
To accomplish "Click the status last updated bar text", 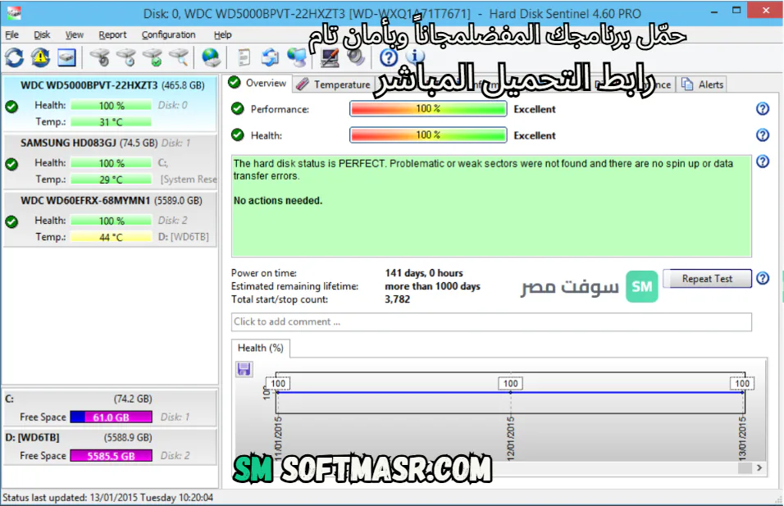I will pos(108,498).
